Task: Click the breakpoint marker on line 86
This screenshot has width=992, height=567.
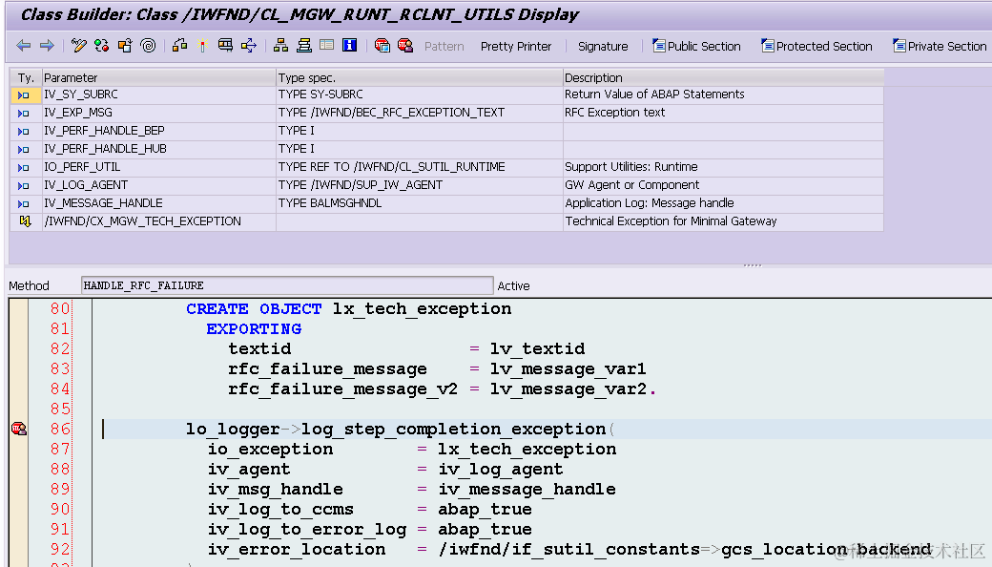Action: (x=19, y=429)
